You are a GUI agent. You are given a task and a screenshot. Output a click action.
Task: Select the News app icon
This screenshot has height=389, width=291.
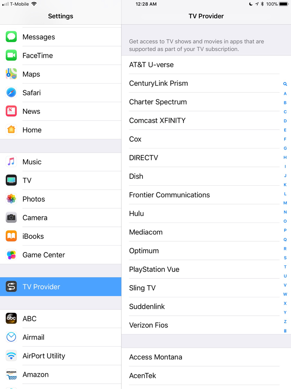coord(11,111)
